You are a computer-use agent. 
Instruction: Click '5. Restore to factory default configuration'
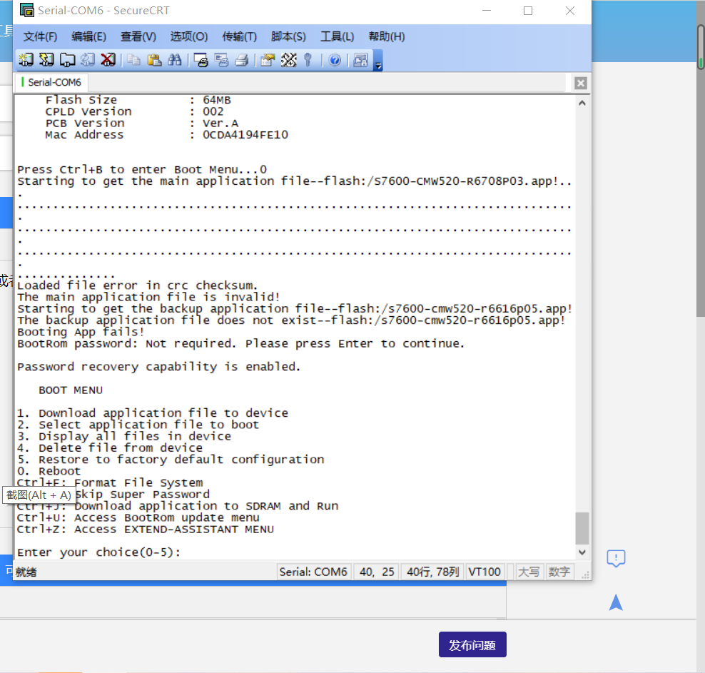click(171, 460)
